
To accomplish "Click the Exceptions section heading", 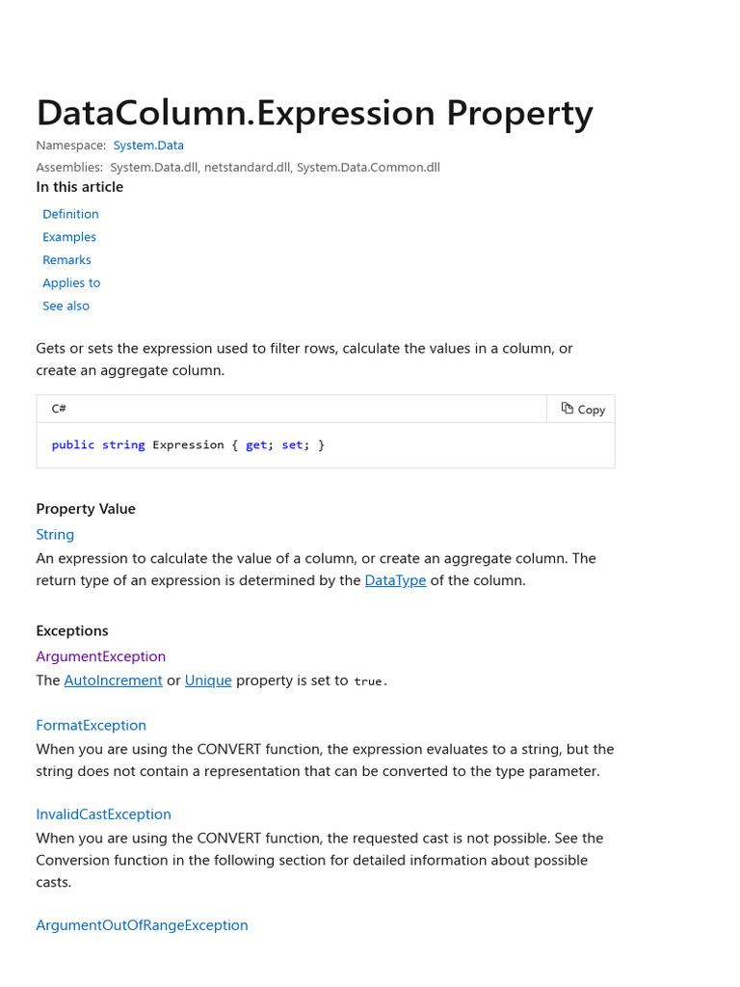I will click(x=72, y=630).
